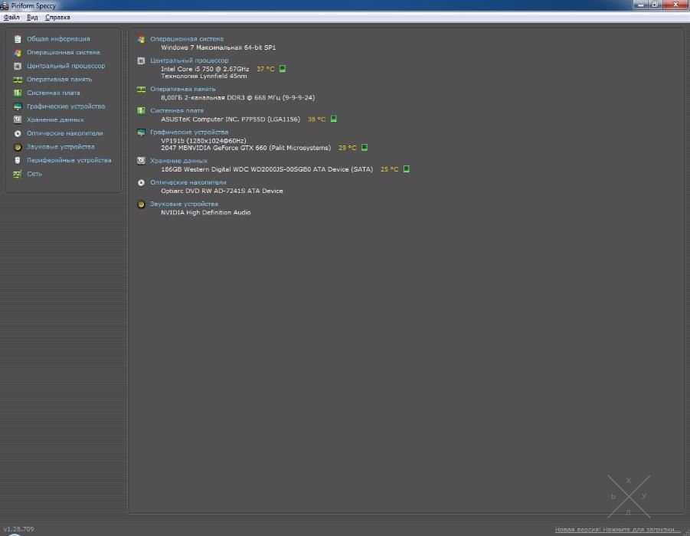Click green temperature indicator next to Western Digital drive
This screenshot has height=536, width=690.
(406, 169)
